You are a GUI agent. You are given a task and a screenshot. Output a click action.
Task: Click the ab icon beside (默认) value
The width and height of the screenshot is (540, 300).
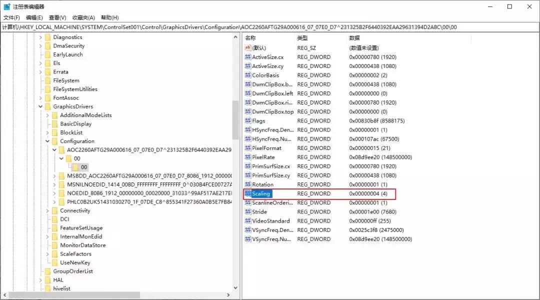(247, 48)
